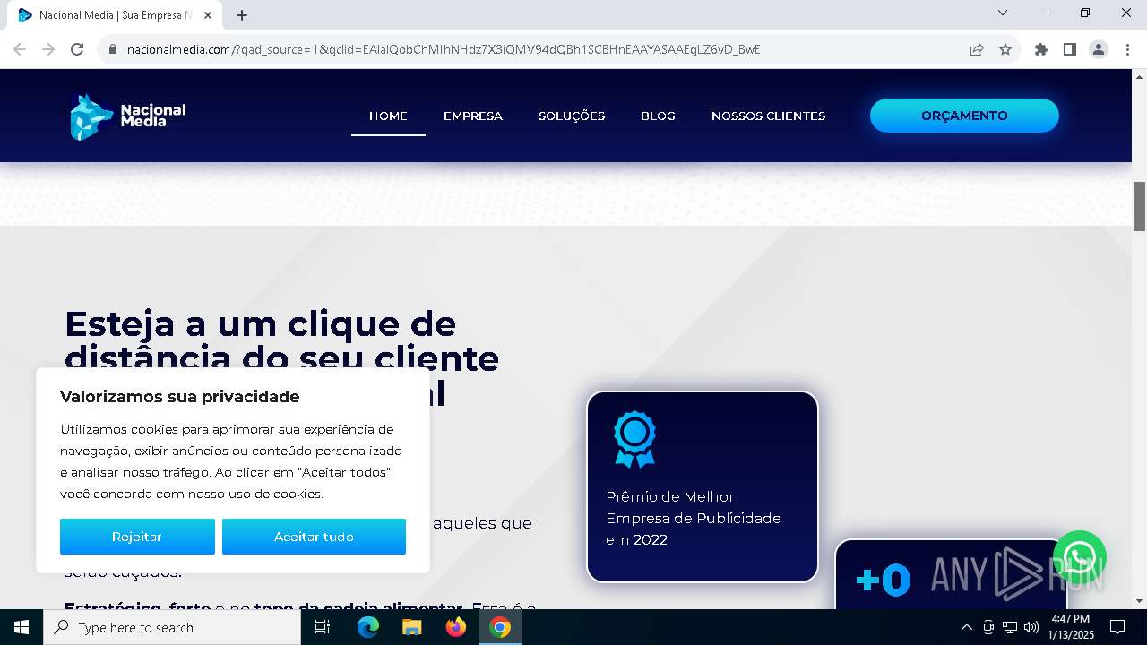Open Task View on the taskbar
This screenshot has height=645, width=1147.
323,627
